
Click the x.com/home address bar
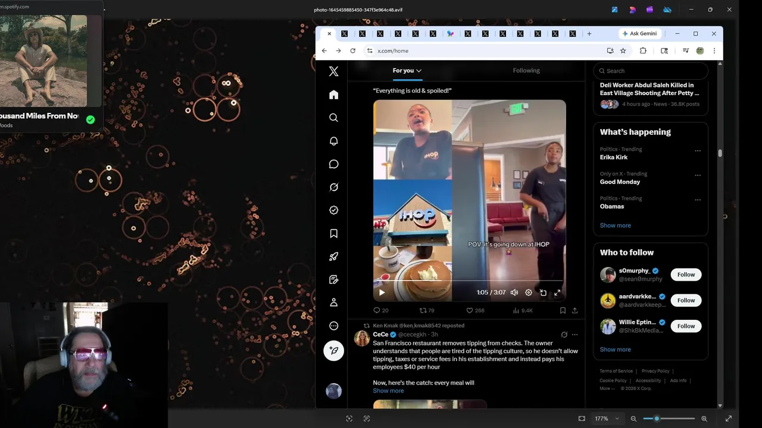click(488, 51)
